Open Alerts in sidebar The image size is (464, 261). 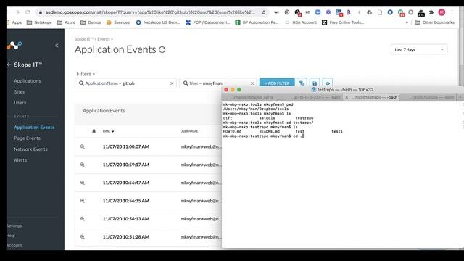coord(20,160)
